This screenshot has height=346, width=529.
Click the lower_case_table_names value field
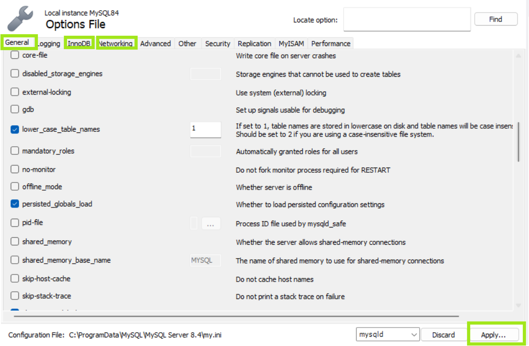pyautogui.click(x=205, y=129)
